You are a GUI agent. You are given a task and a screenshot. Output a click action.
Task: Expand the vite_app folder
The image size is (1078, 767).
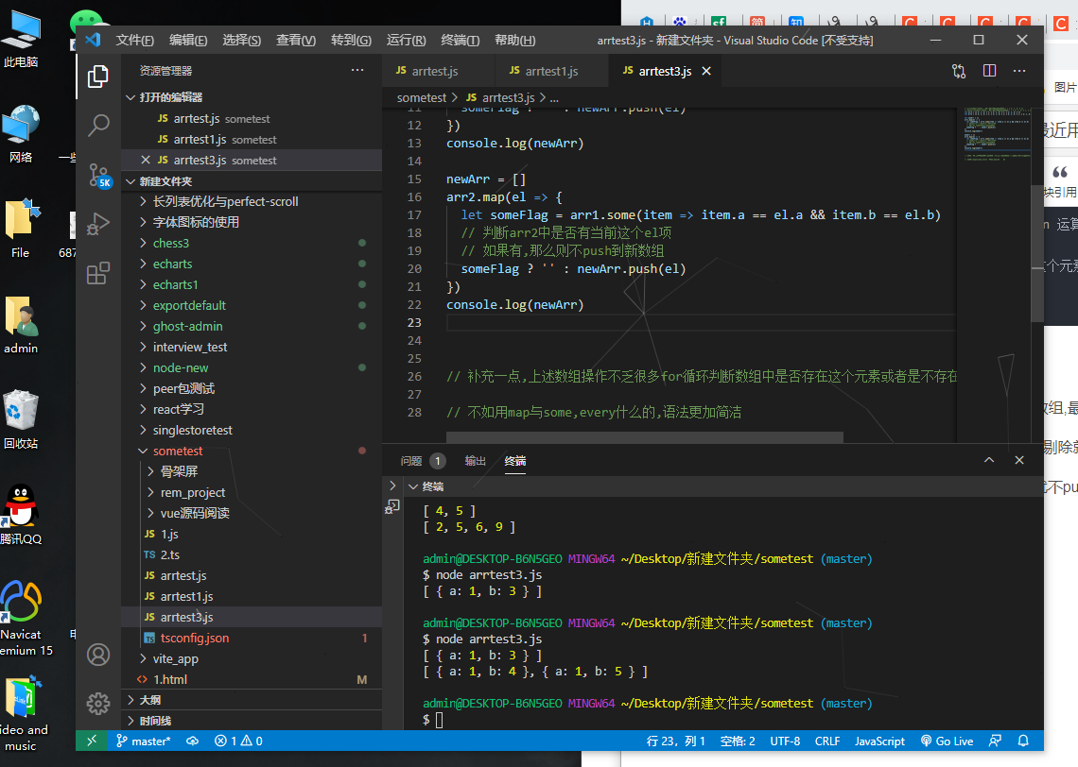(x=252, y=658)
